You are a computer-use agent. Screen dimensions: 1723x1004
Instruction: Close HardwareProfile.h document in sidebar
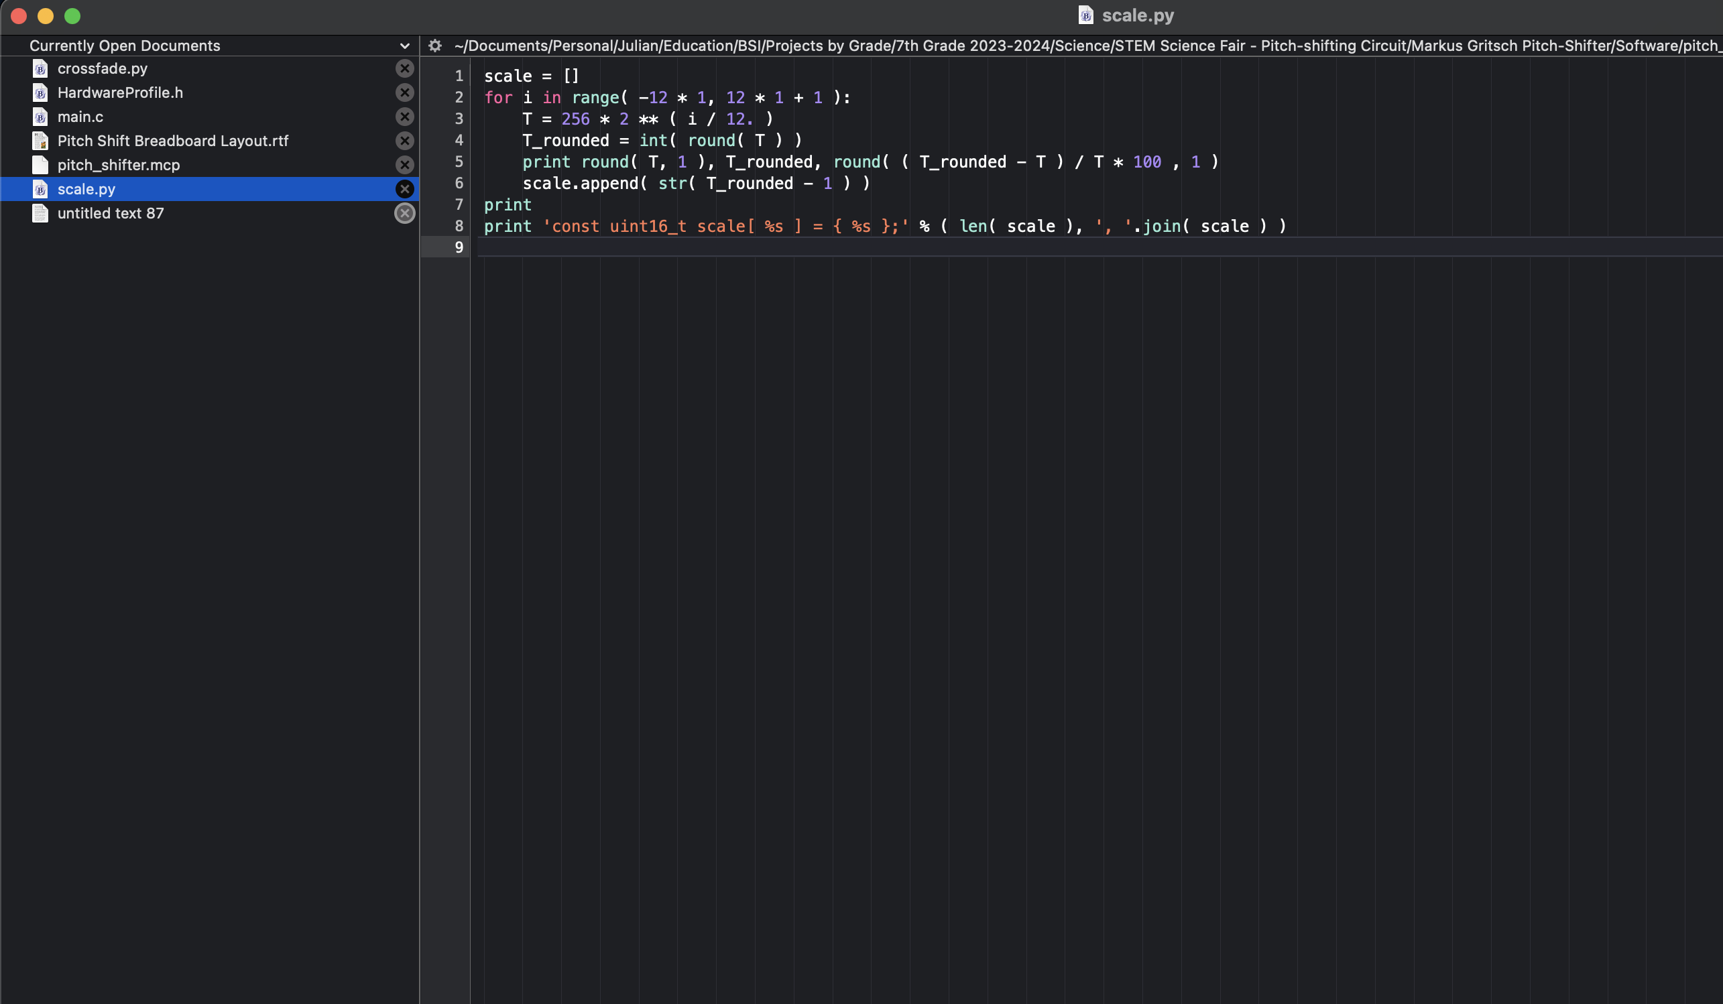(405, 92)
